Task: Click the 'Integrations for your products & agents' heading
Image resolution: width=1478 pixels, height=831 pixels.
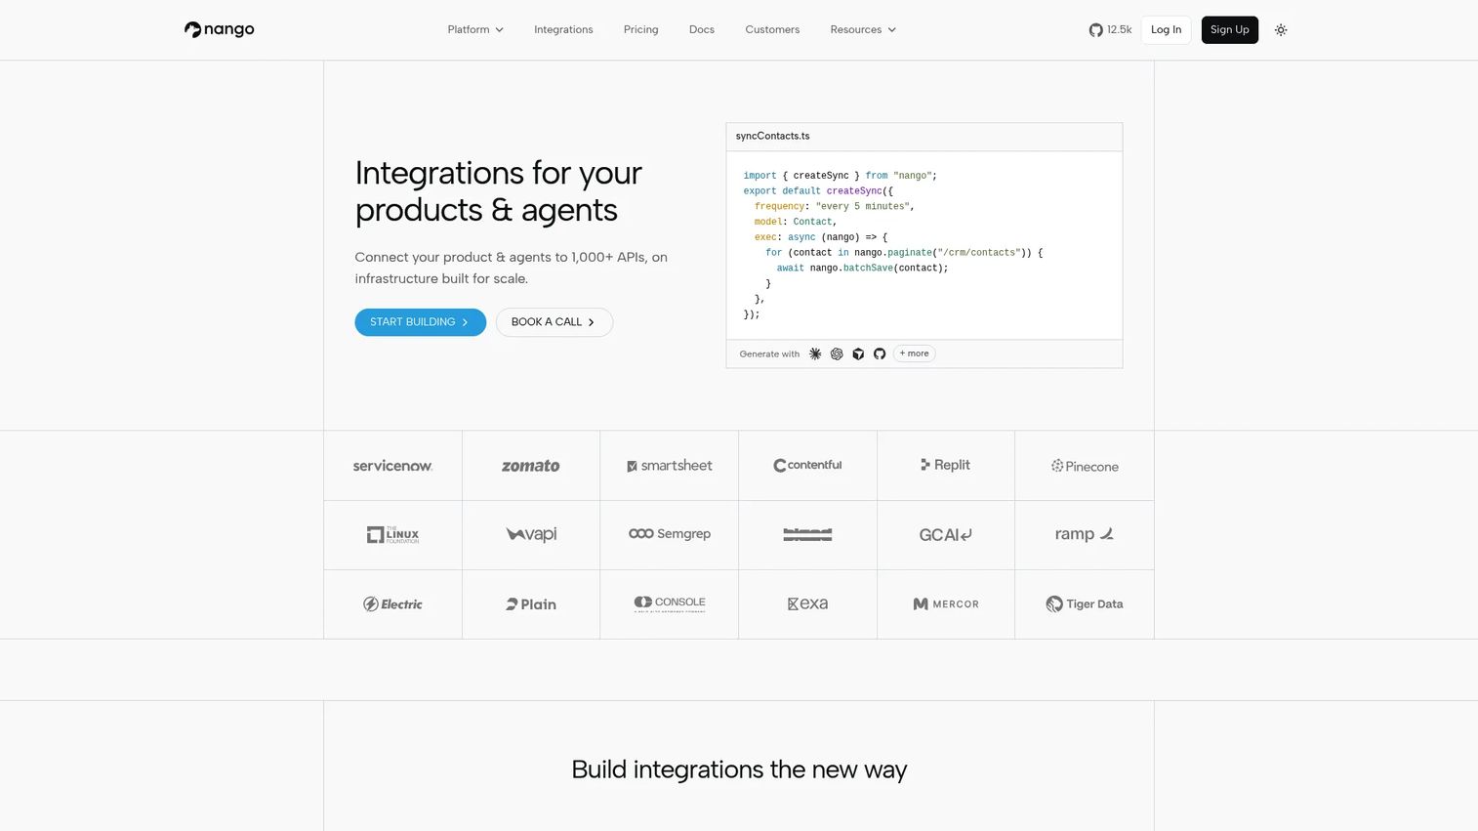Action: [498, 191]
